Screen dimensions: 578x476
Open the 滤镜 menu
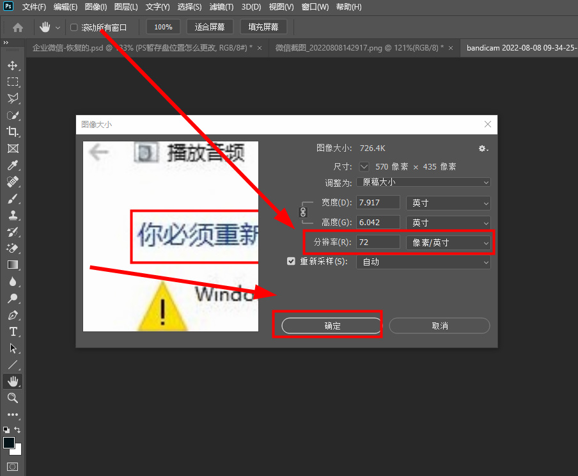tap(221, 7)
